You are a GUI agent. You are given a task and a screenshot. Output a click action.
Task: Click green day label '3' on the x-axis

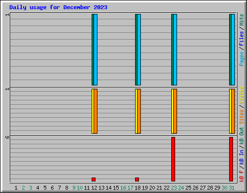pyautogui.click(x=30, y=188)
